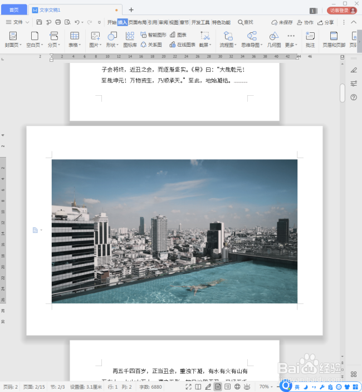Go to the Home page (首页) tab
362x392 pixels.
(14, 10)
